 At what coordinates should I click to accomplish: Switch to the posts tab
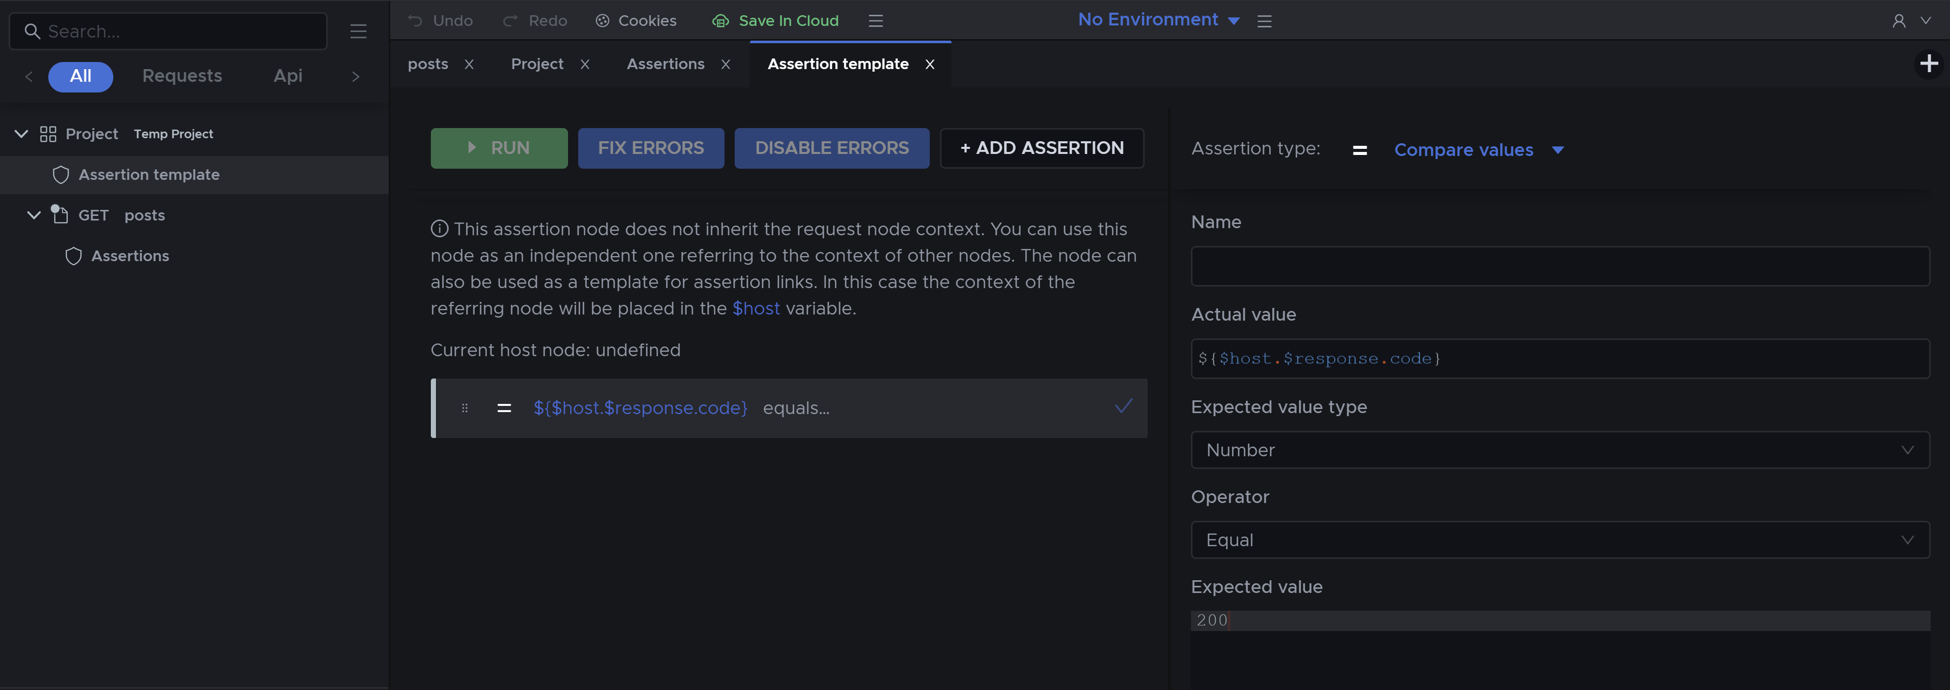tap(428, 65)
